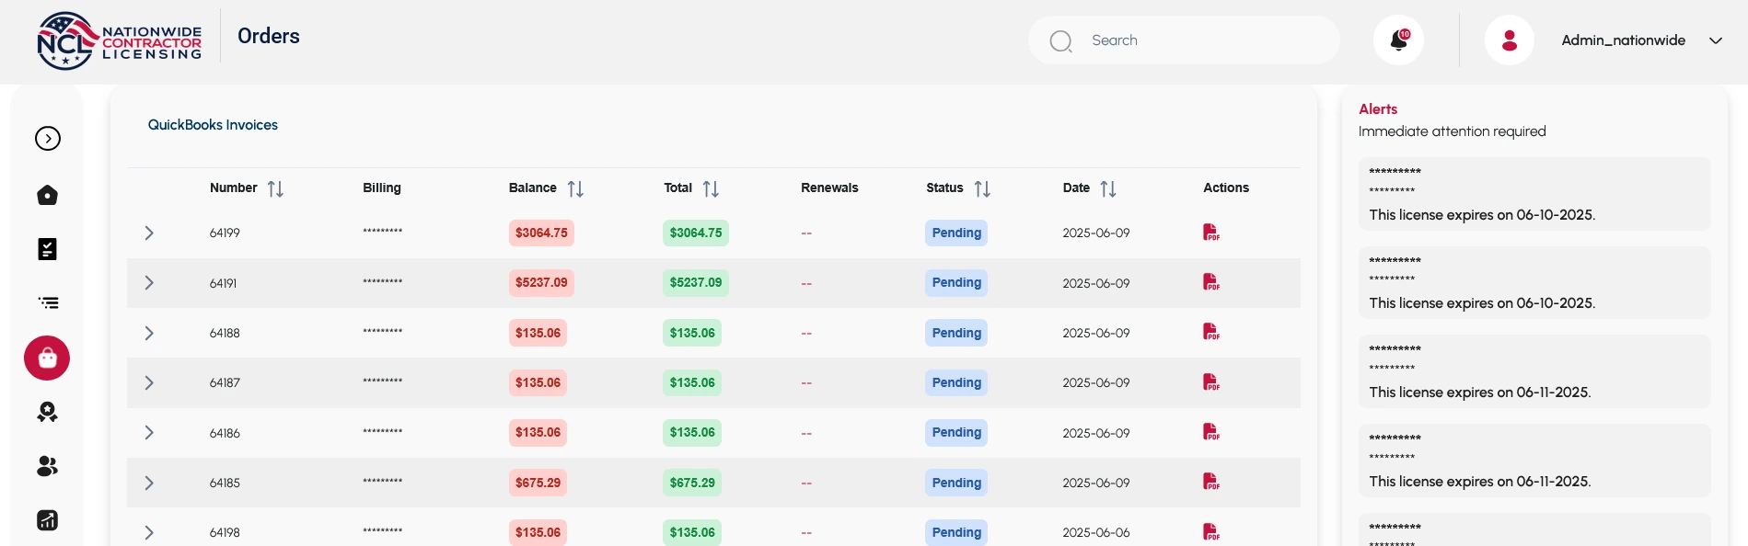Open the award badge sidebar icon

tap(47, 412)
